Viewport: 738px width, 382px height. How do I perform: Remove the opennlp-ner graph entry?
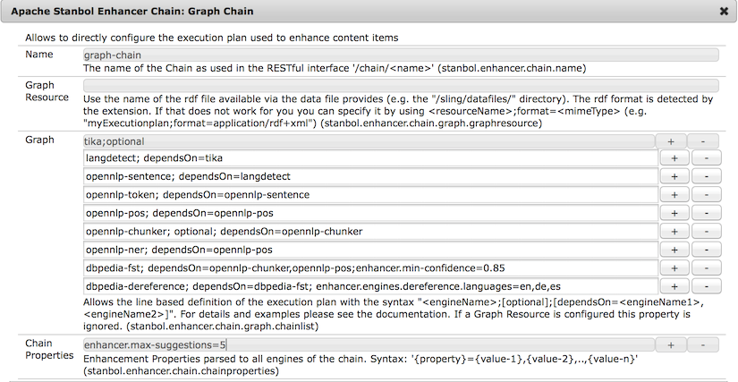[705, 250]
